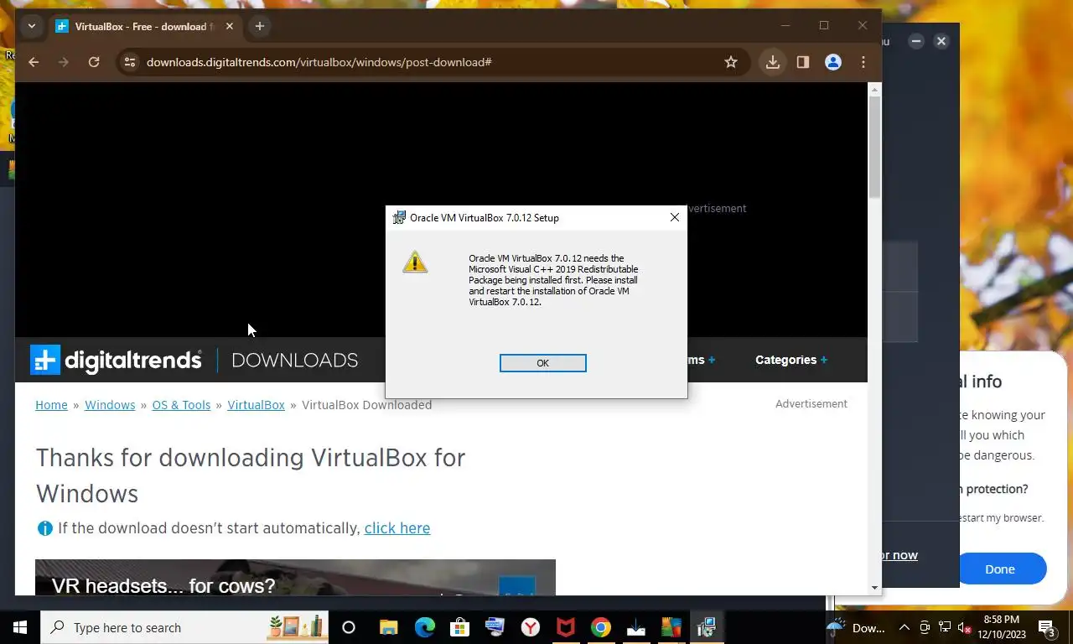Viewport: 1073px width, 644px height.
Task: Launch Microsoft Edge from taskbar
Action: pyautogui.click(x=425, y=627)
